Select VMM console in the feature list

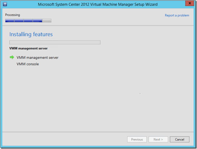[28, 64]
